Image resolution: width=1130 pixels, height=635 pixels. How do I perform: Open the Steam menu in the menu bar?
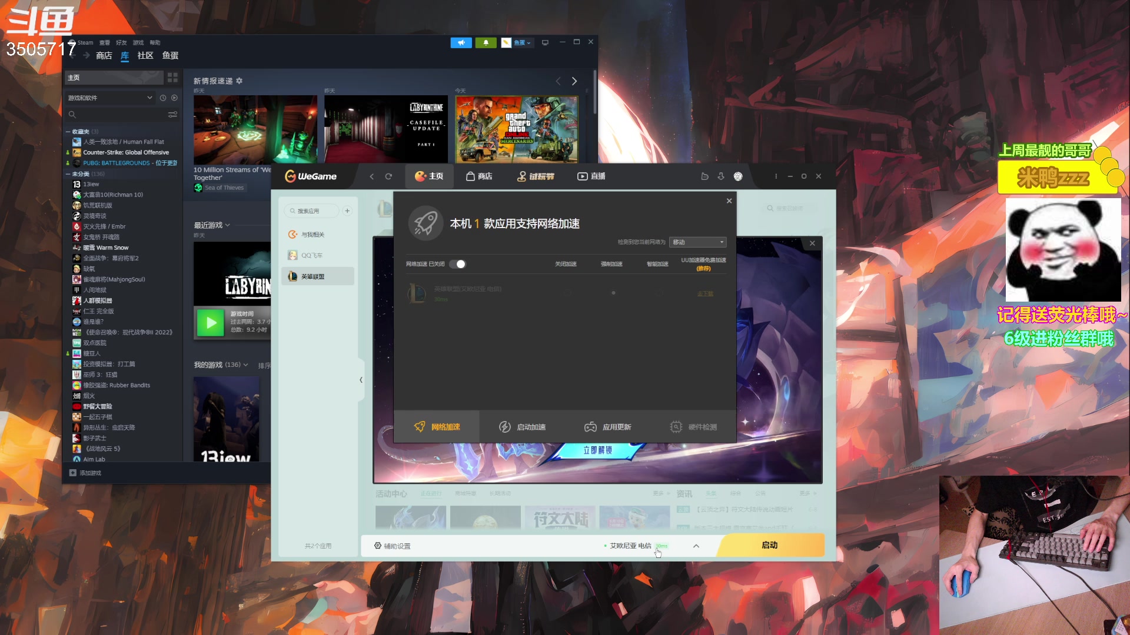(x=85, y=42)
